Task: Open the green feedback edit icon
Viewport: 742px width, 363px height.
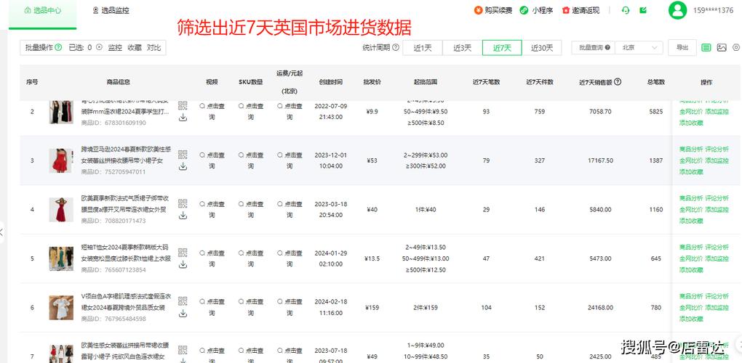Action: point(643,10)
